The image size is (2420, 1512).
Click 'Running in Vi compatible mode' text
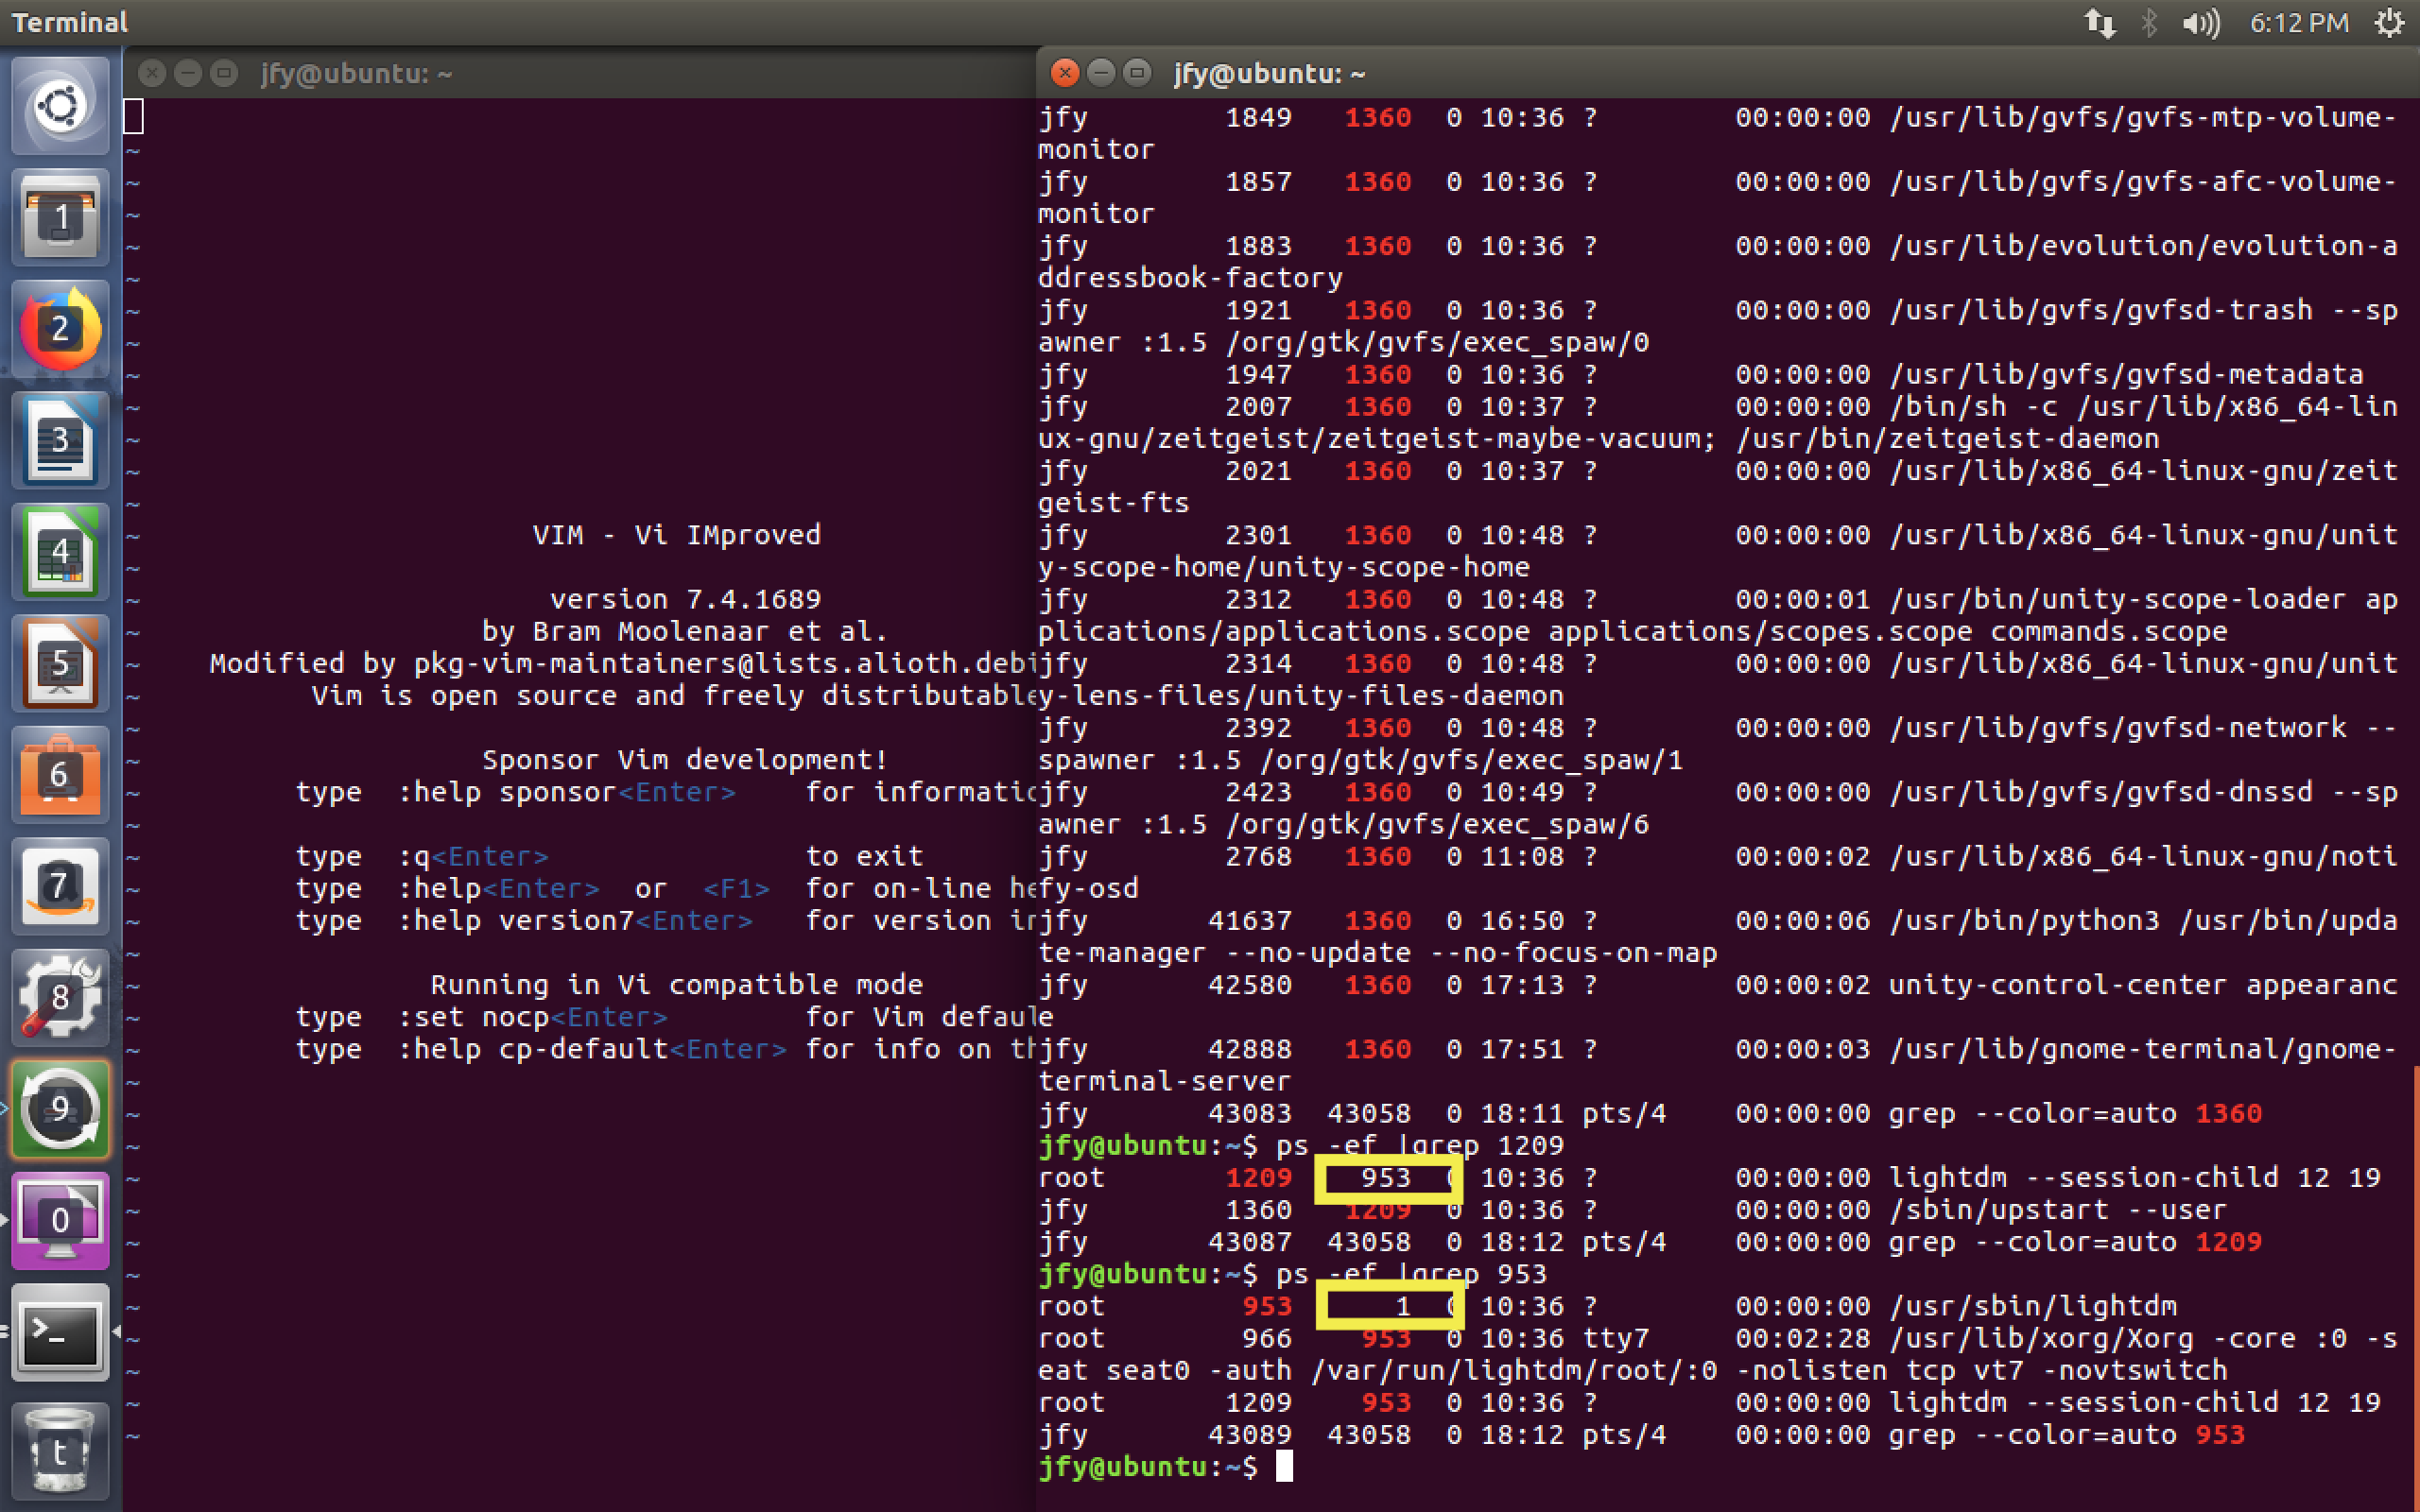pos(677,984)
